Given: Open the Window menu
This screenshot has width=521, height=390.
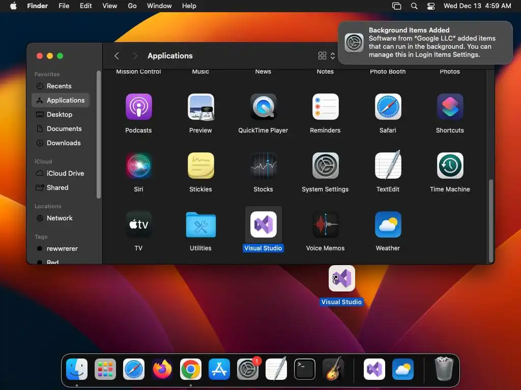Looking at the screenshot, I should tap(159, 6).
